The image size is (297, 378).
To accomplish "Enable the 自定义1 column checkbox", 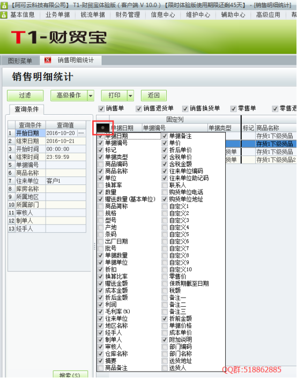I will click(x=165, y=206).
